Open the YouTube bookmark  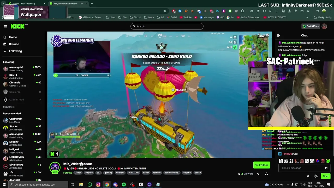(186, 17)
